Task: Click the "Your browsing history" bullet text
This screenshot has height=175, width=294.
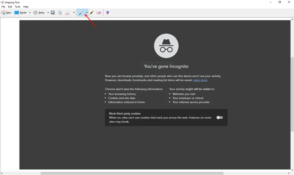Action: pos(122,94)
